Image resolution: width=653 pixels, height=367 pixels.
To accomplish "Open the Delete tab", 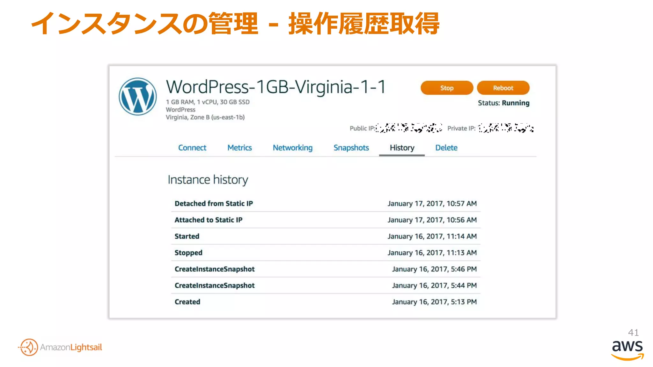I will [446, 148].
